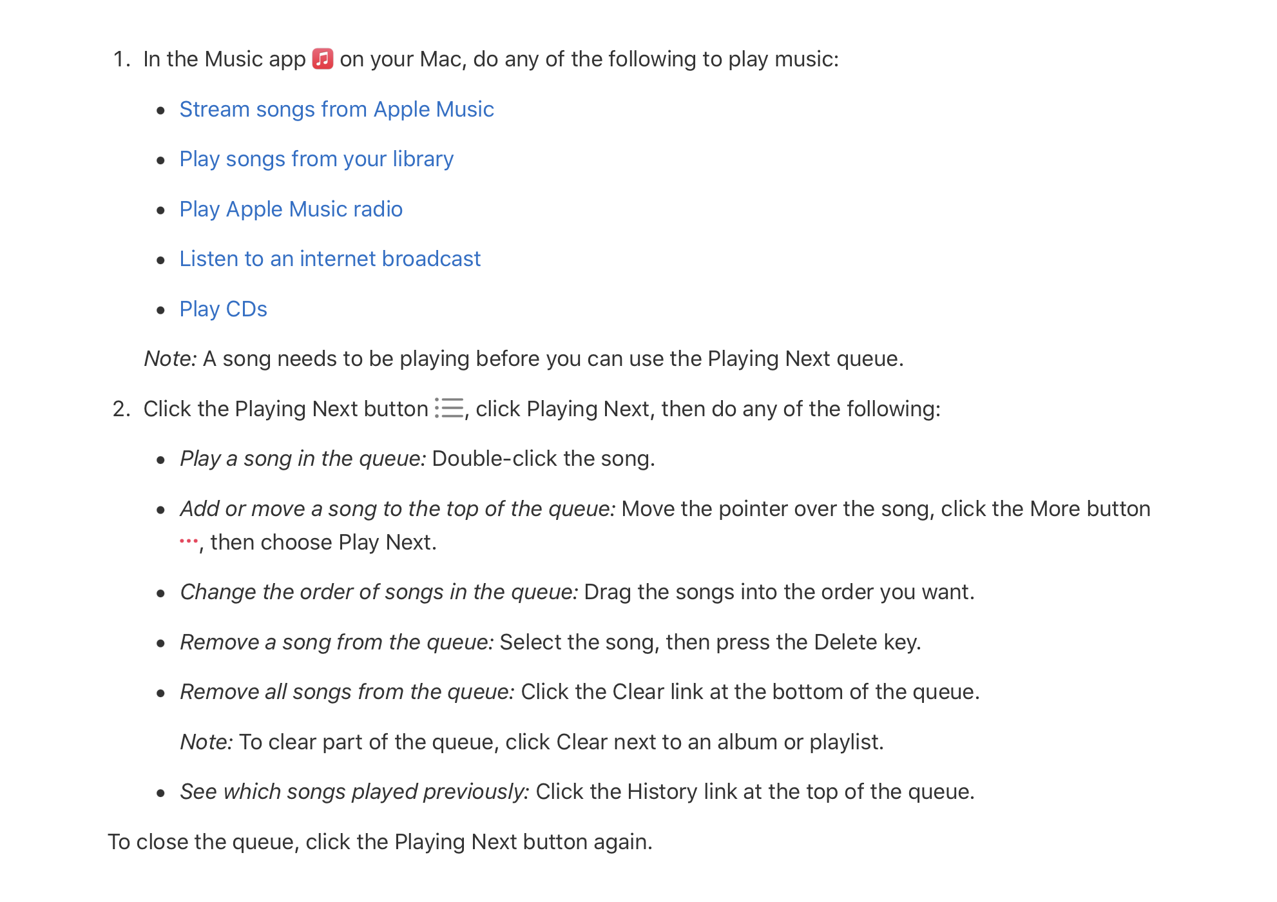Click 'Remove a song from the queue' text

337,642
